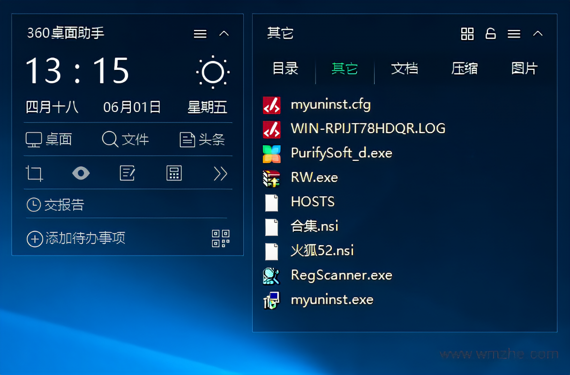
Task: Open the 桌面 desktop shortcut
Action: click(x=49, y=139)
